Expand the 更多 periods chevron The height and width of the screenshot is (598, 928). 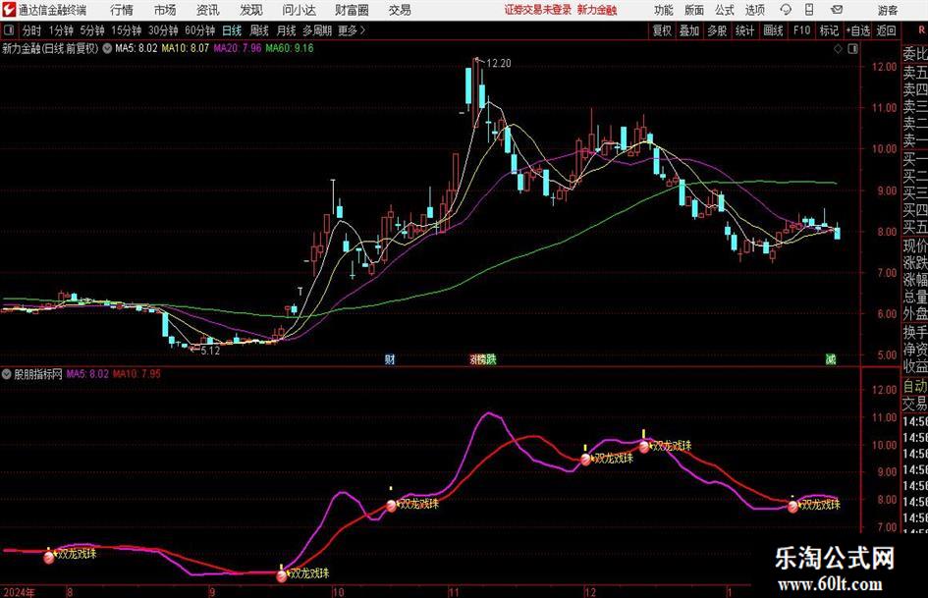[362, 30]
